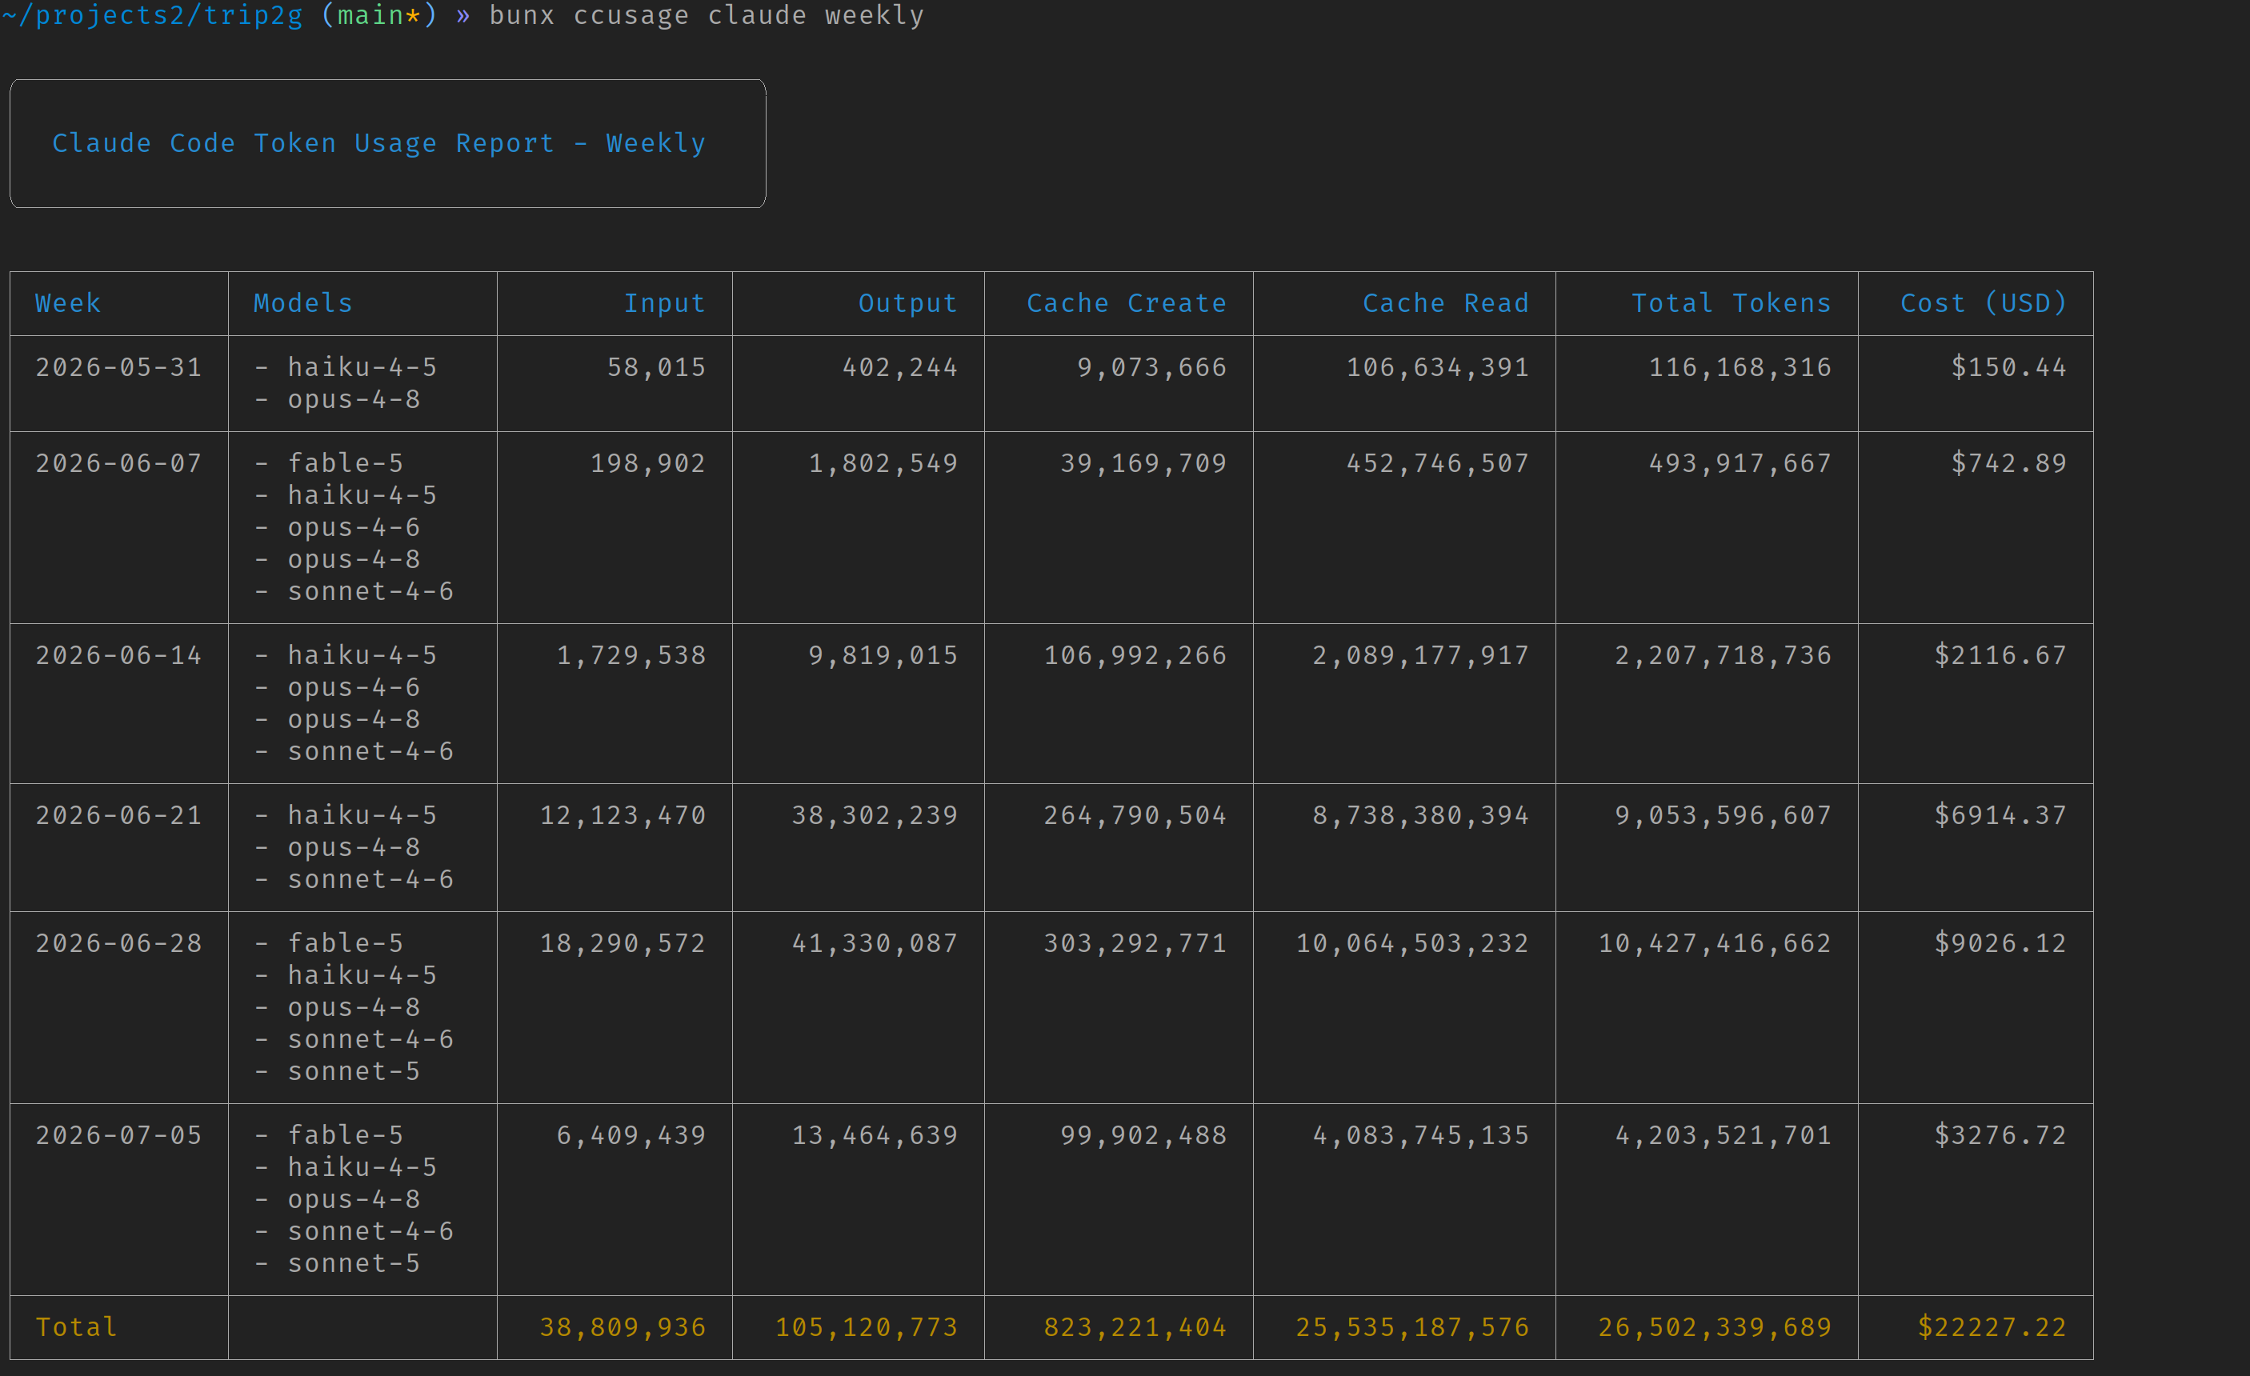
Task: Click opus-4-6 in the 2026-06-14 row
Action: pos(354,686)
